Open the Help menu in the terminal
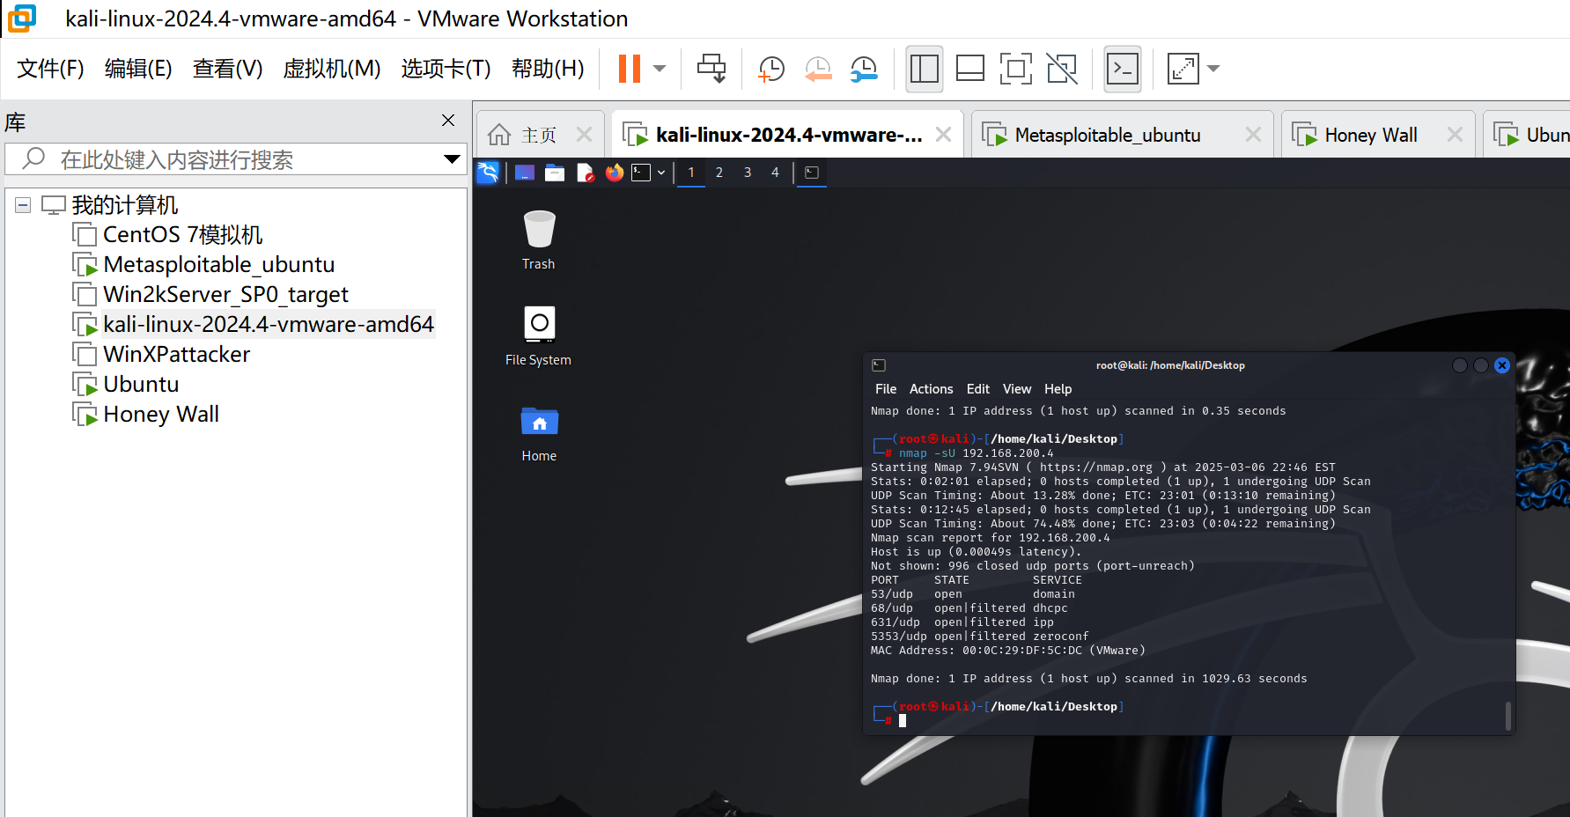 (x=1058, y=389)
